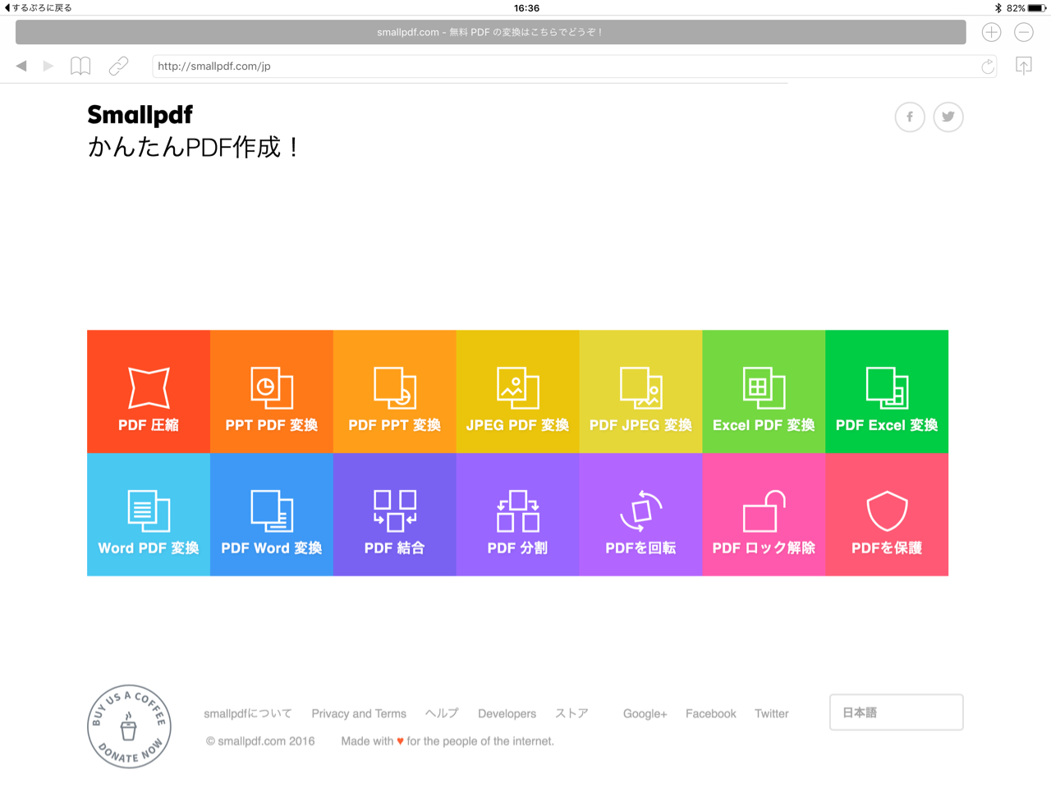
Task: Share via the Facebook circle icon
Action: pyautogui.click(x=910, y=117)
